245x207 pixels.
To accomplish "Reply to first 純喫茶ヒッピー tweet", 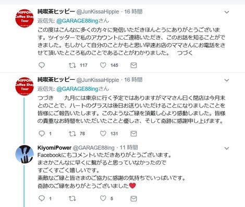I will click(42, 65).
